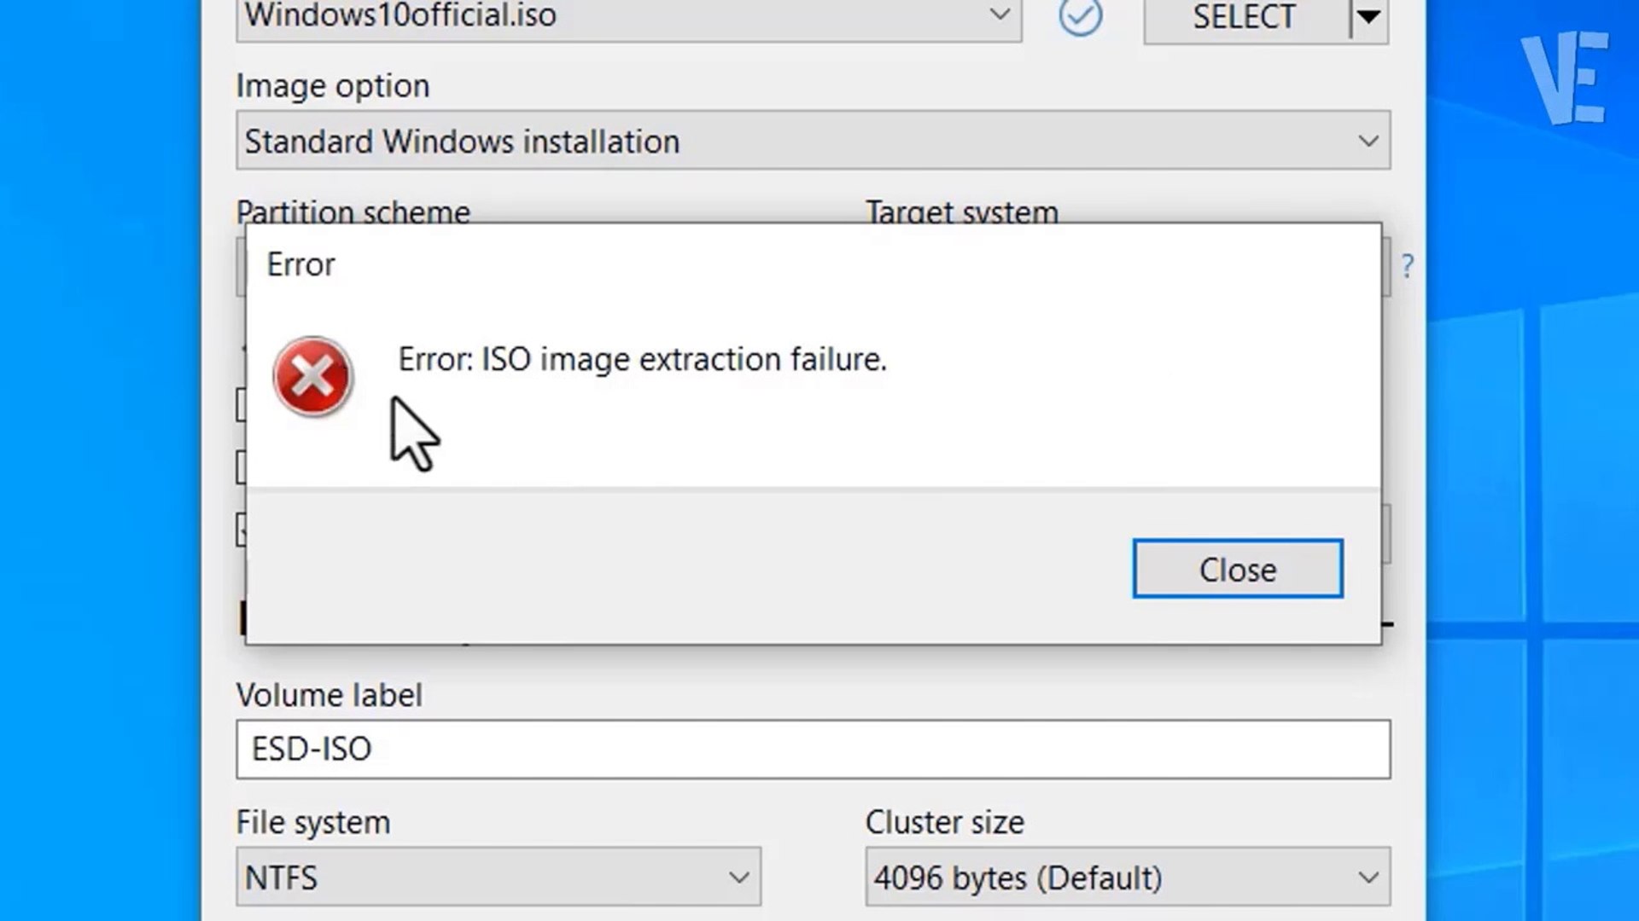The image size is (1639, 921).
Task: Click the ISO image extraction failure message
Action: (642, 359)
